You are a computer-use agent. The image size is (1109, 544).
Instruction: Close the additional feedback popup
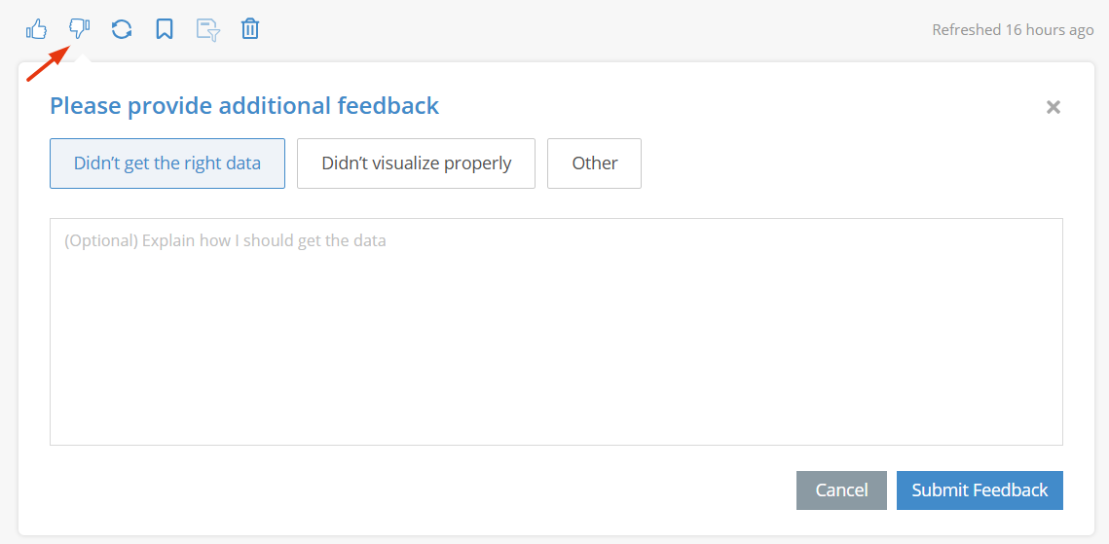1054,107
